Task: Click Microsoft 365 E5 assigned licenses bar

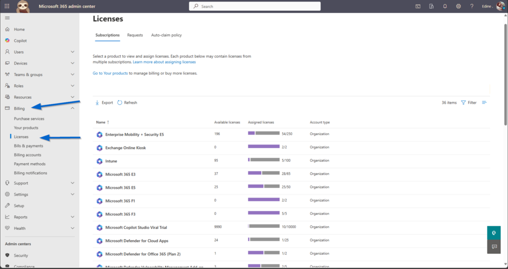Action: (264, 186)
